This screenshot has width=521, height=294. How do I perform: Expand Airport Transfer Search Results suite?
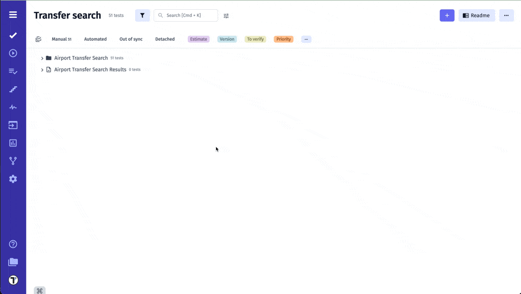point(42,69)
